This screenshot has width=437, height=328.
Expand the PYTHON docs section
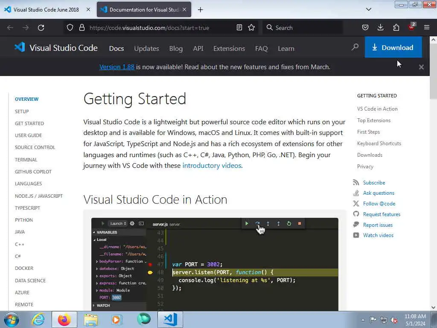click(x=24, y=220)
